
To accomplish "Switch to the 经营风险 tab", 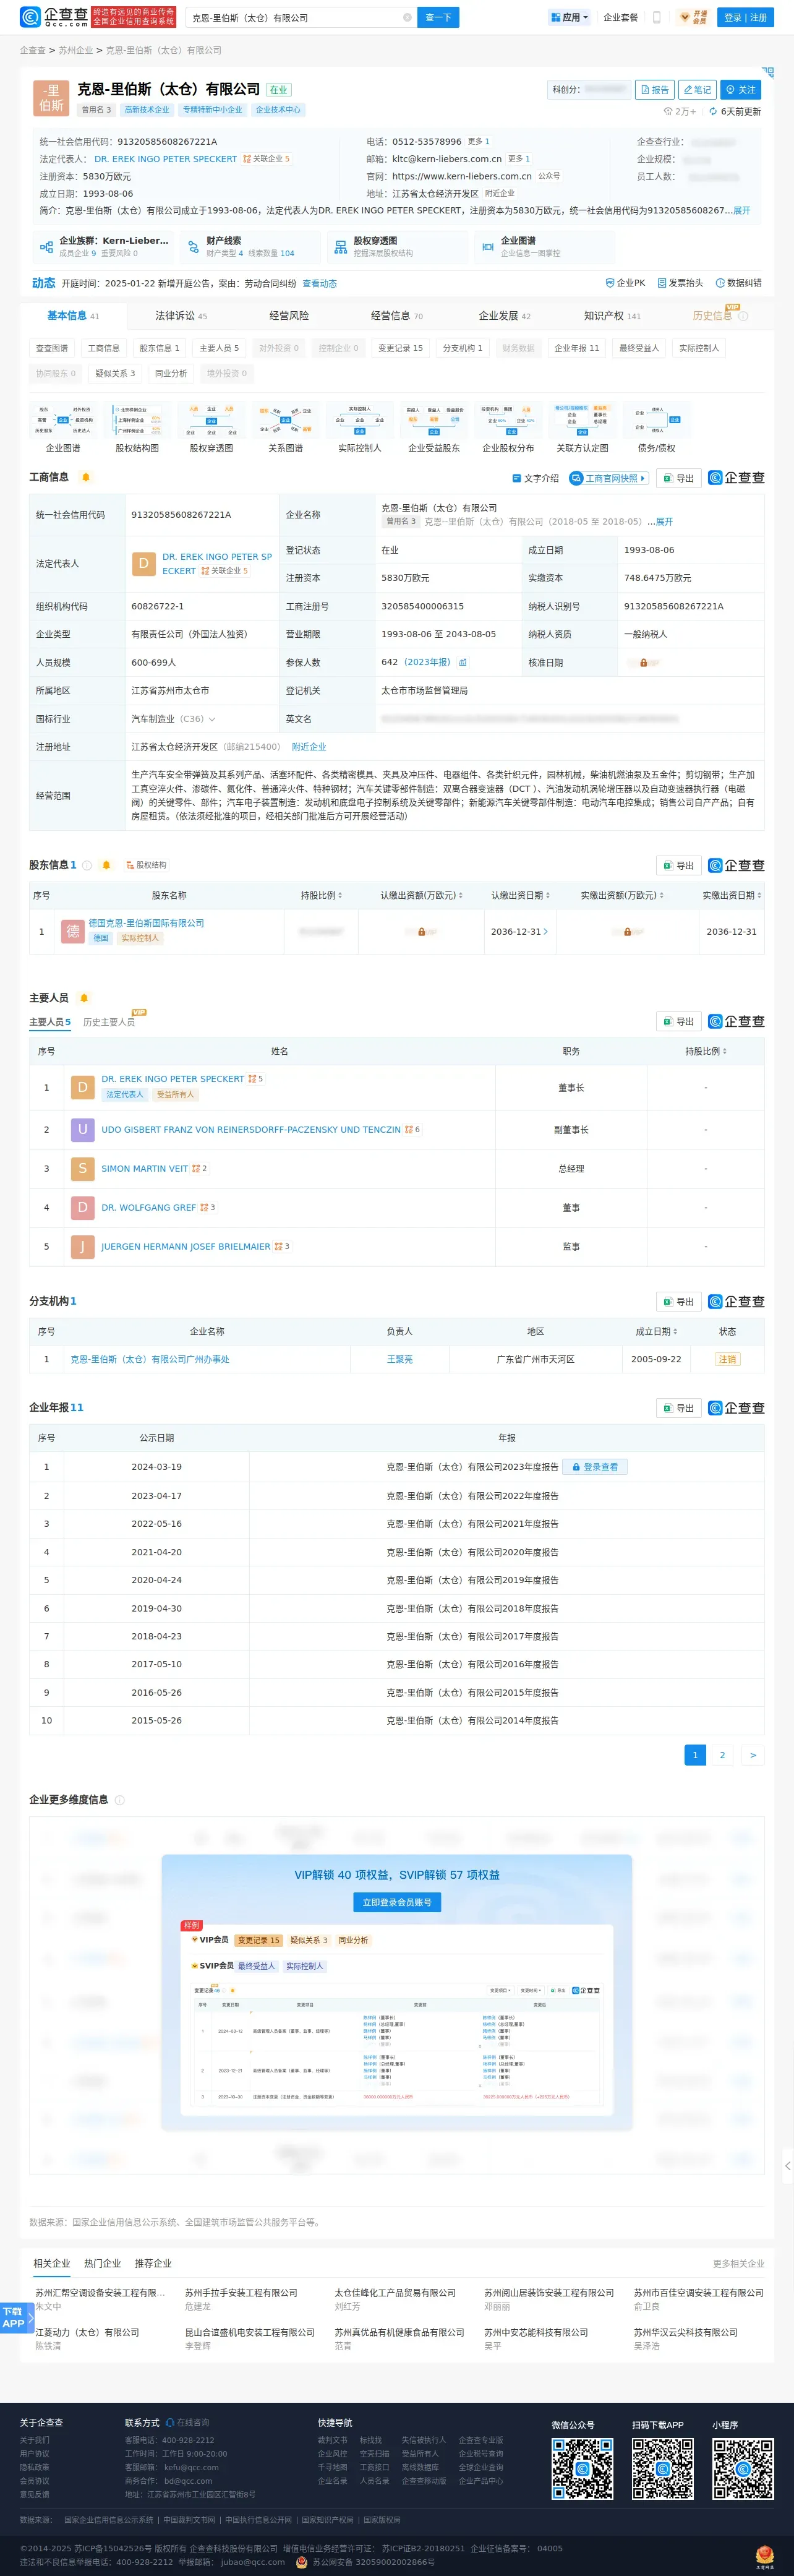I will (289, 316).
